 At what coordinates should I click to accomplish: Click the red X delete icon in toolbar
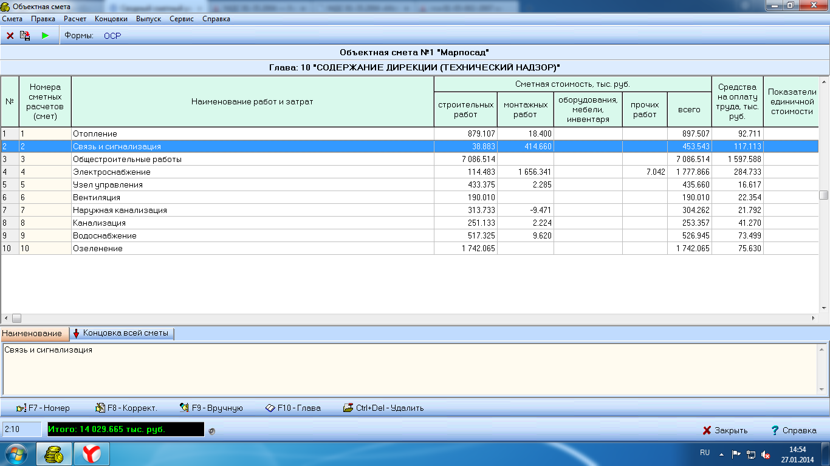point(10,36)
